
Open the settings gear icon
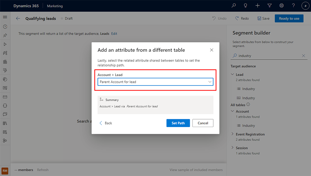point(282,6)
